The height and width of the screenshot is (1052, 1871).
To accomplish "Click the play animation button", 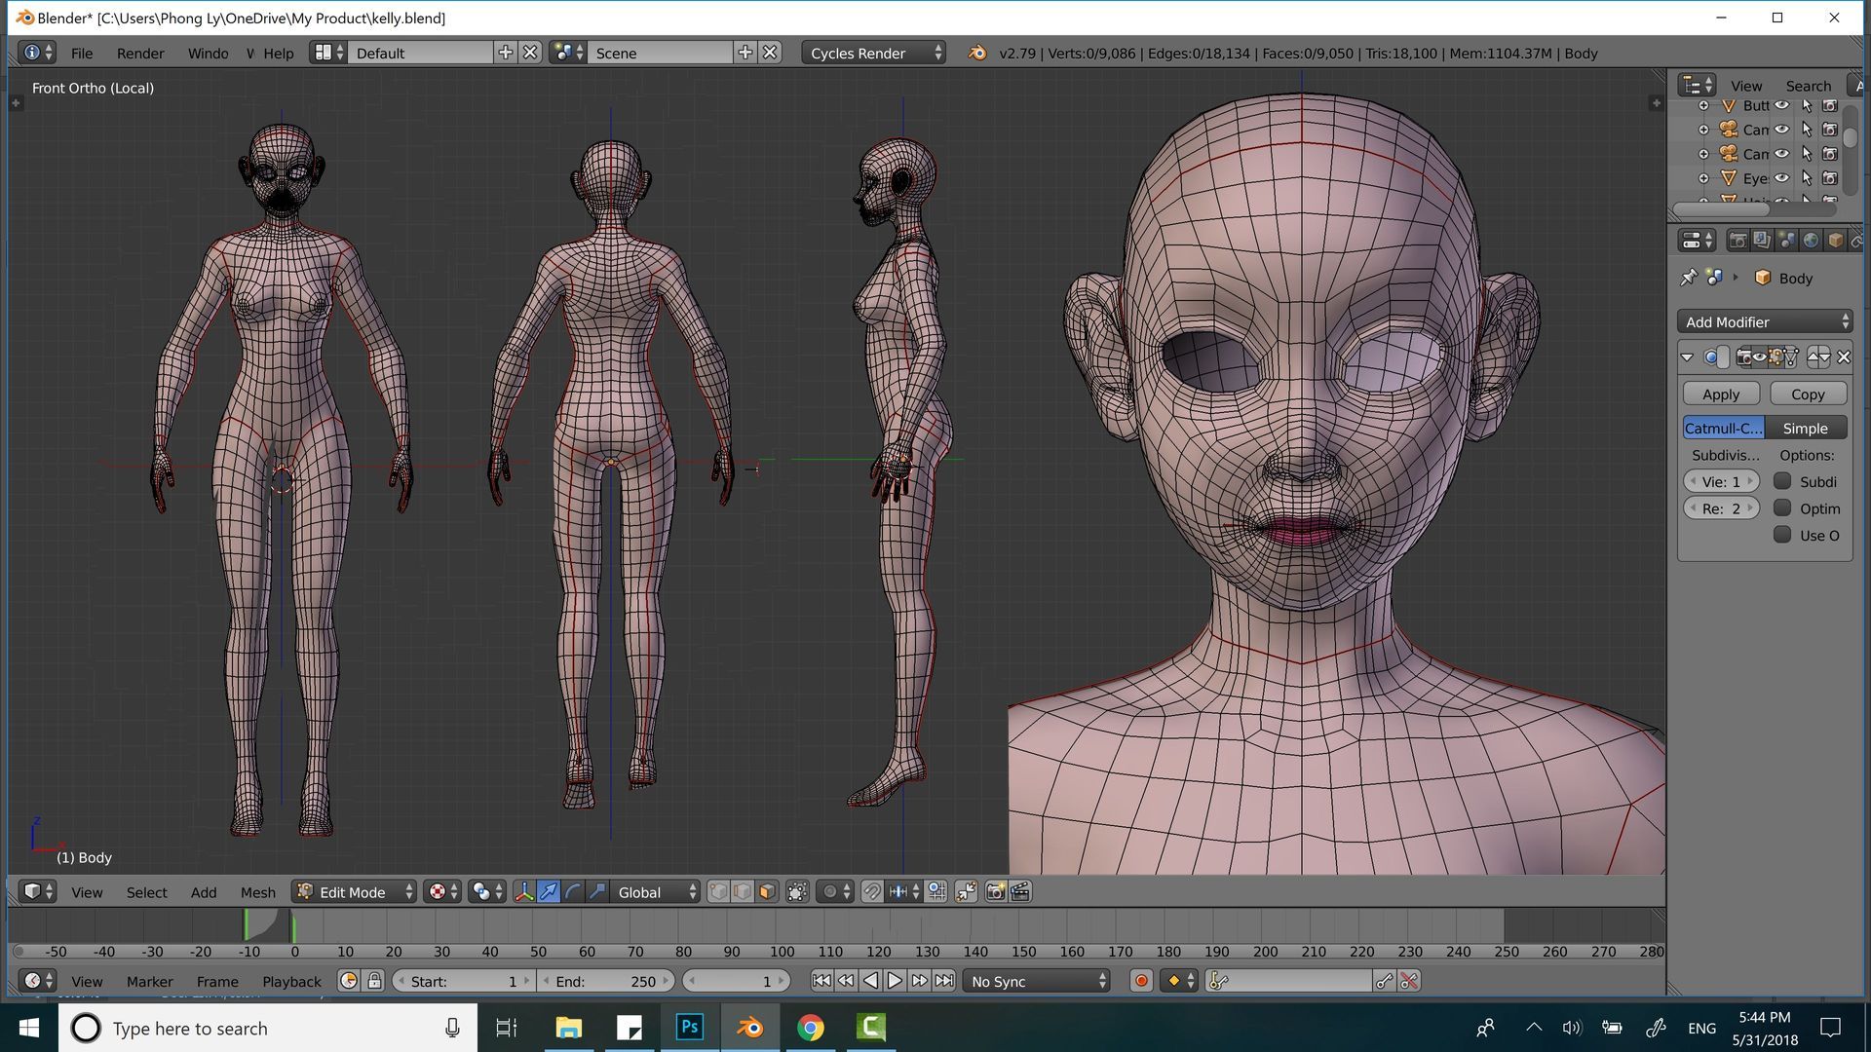I will [895, 981].
